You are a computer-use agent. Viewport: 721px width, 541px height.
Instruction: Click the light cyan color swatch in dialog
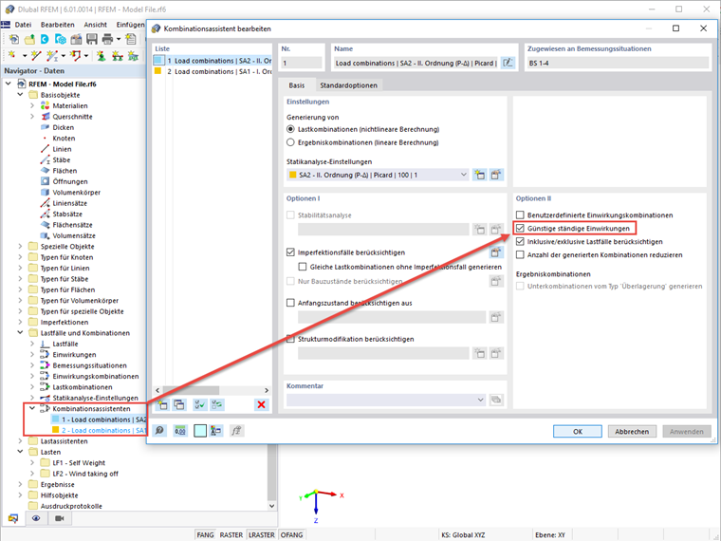[x=200, y=431]
